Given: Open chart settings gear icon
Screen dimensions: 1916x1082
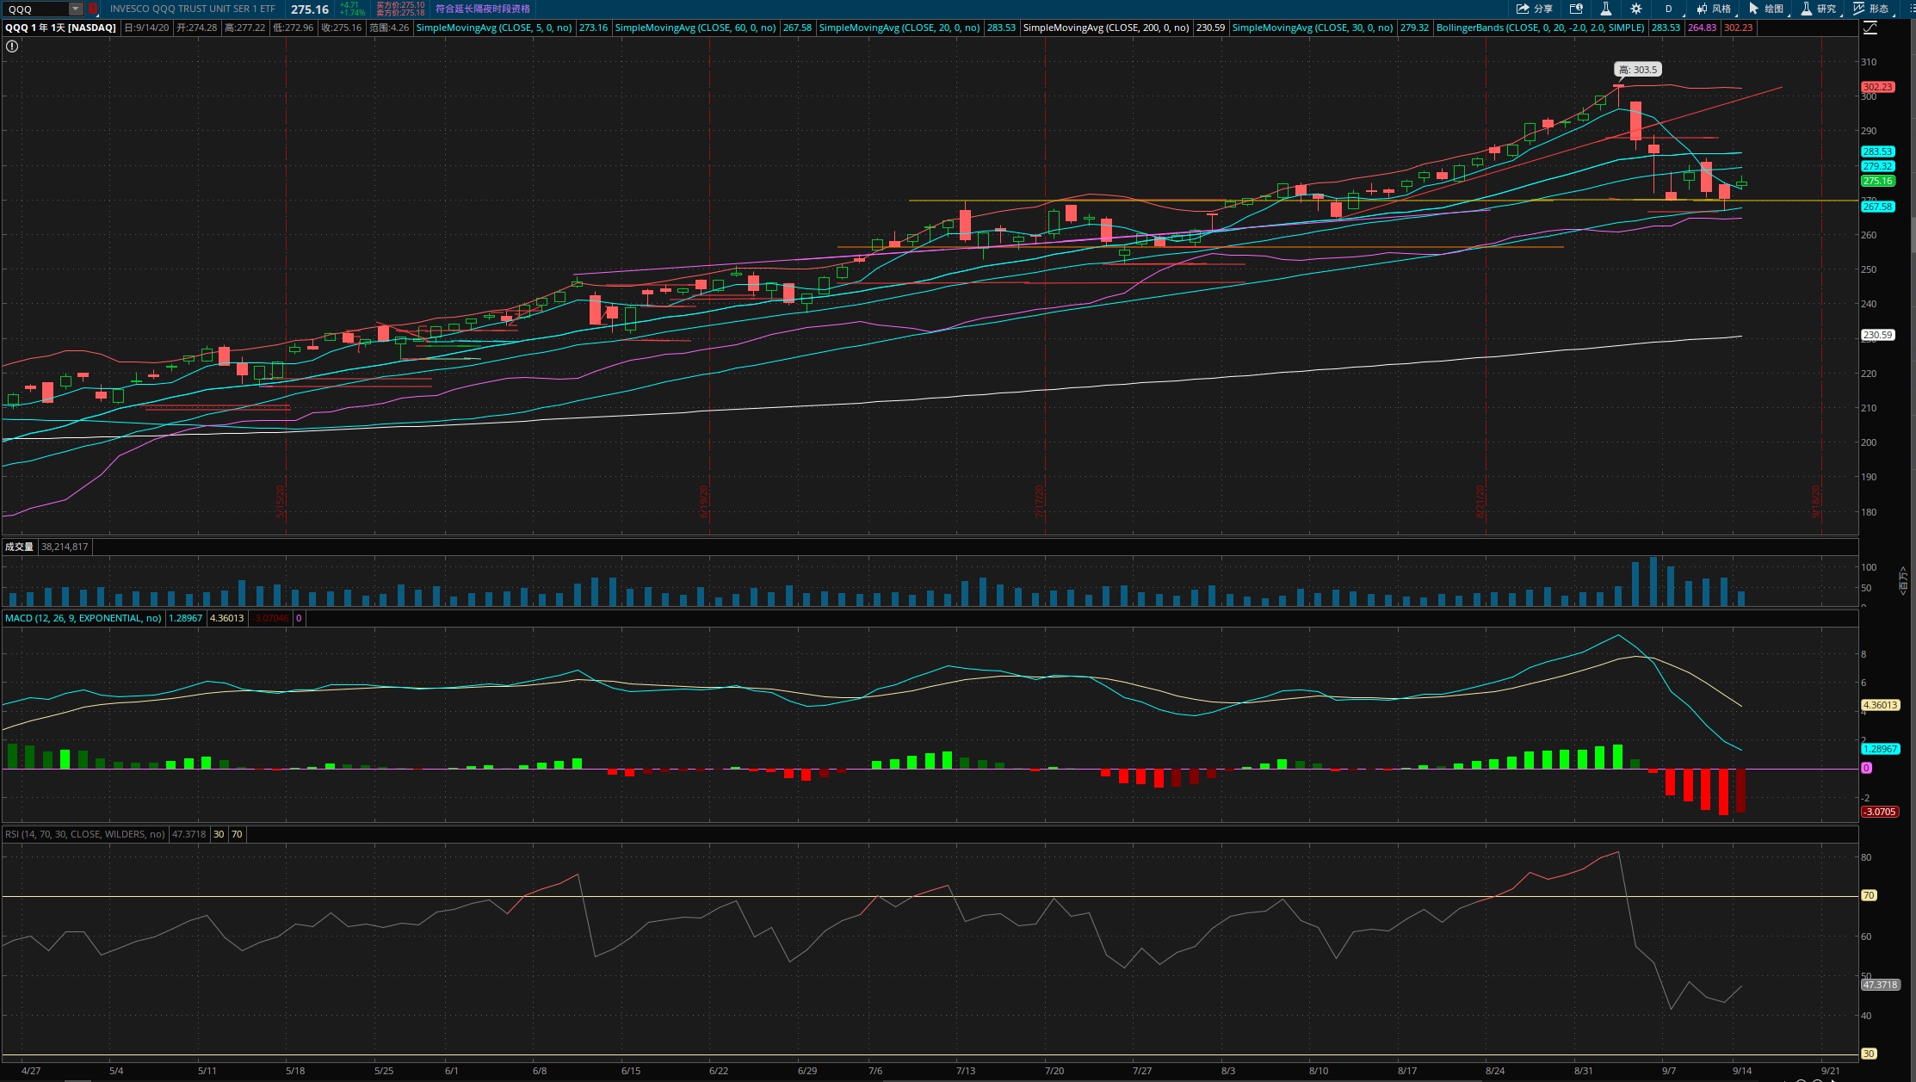Looking at the screenshot, I should (1635, 9).
